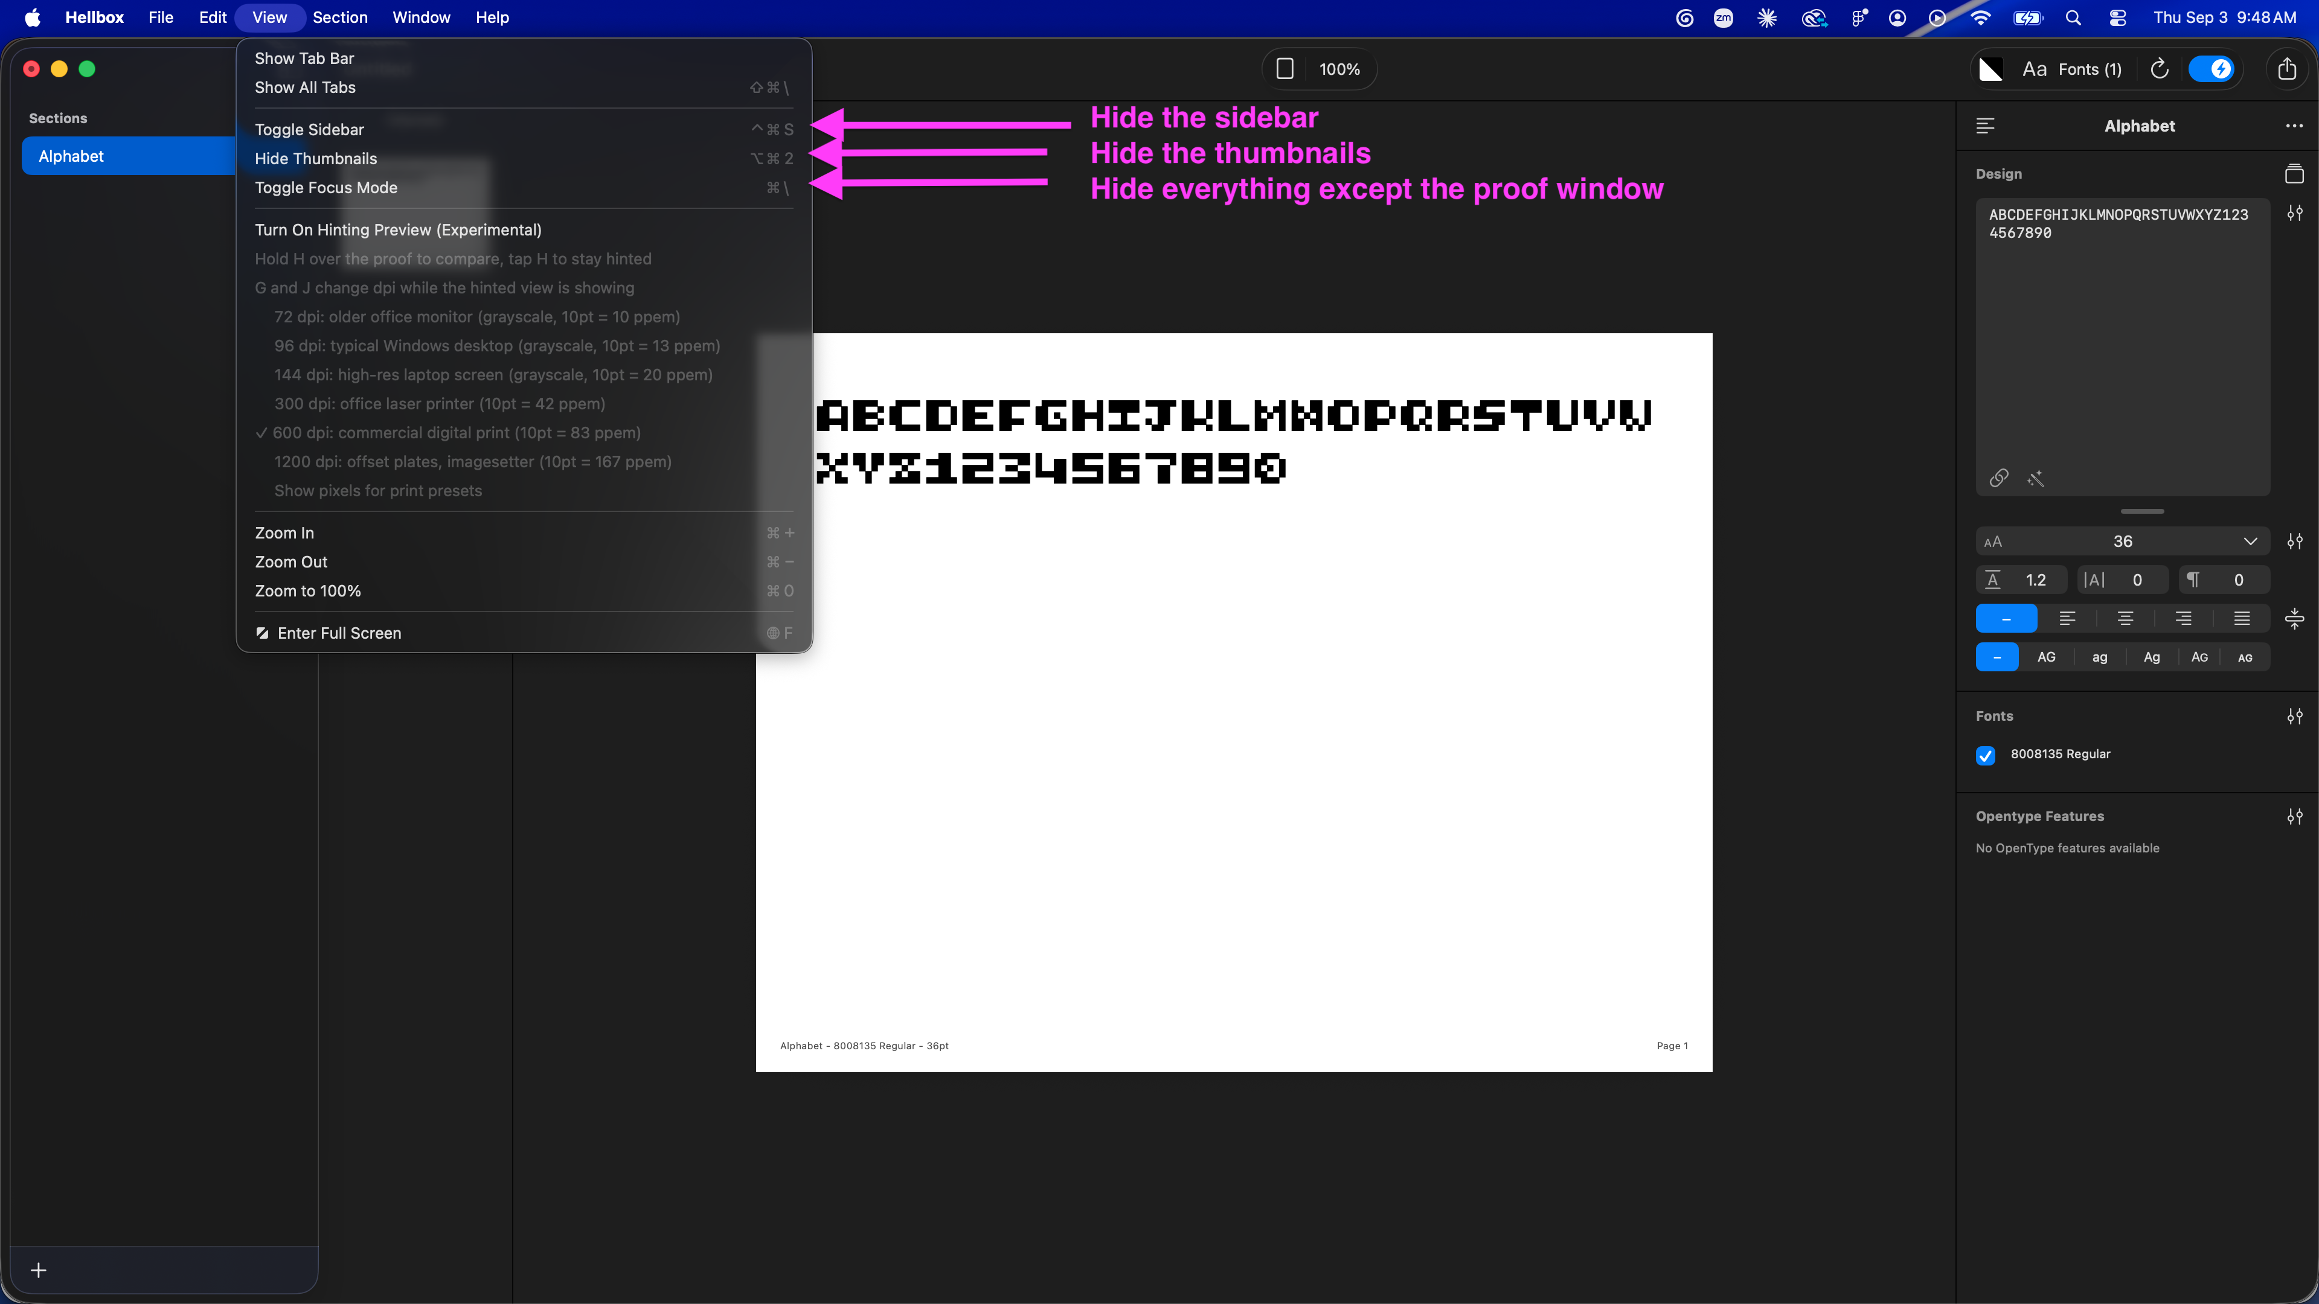Toggle the lightning bolt switch
The image size is (2319, 1304).
pyautogui.click(x=2211, y=69)
